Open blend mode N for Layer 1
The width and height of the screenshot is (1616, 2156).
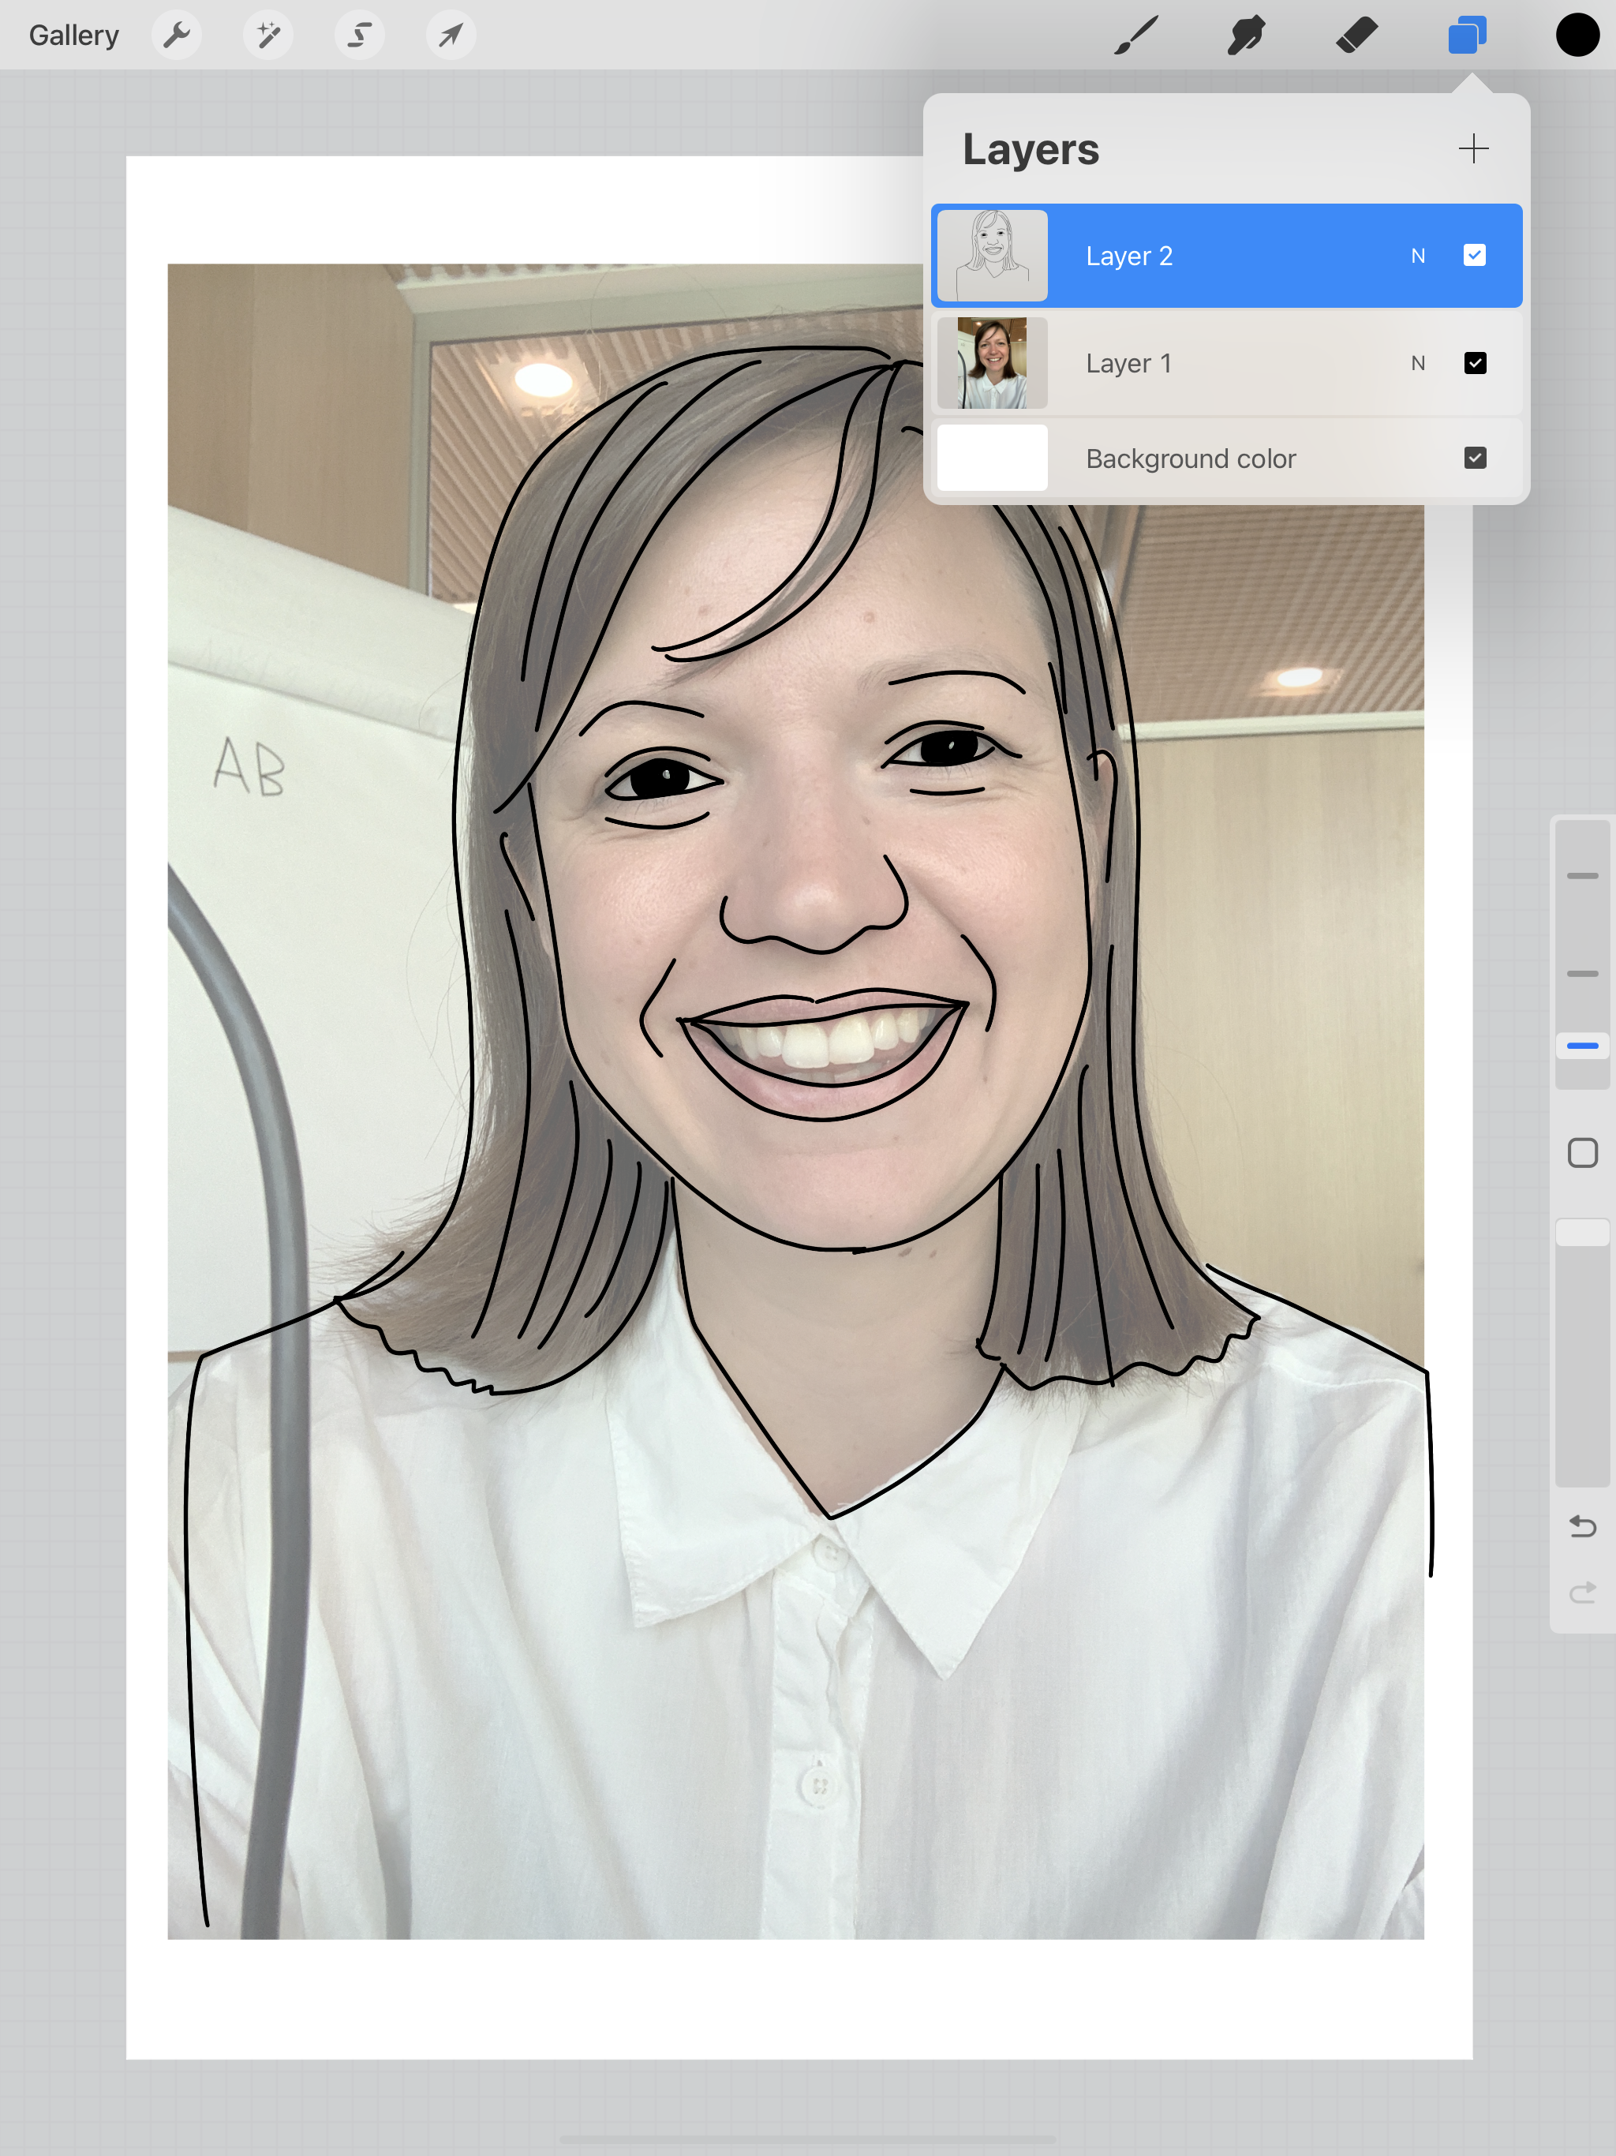[x=1417, y=364]
